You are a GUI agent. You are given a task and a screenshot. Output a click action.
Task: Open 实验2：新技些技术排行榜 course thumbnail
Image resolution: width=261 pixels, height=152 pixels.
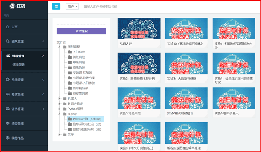[139, 63]
